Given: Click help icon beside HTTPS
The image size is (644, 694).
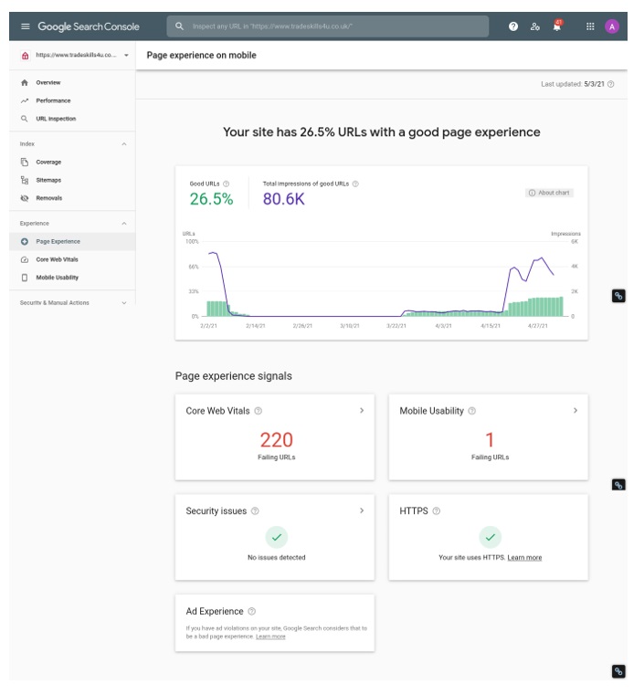Looking at the screenshot, I should 437,511.
